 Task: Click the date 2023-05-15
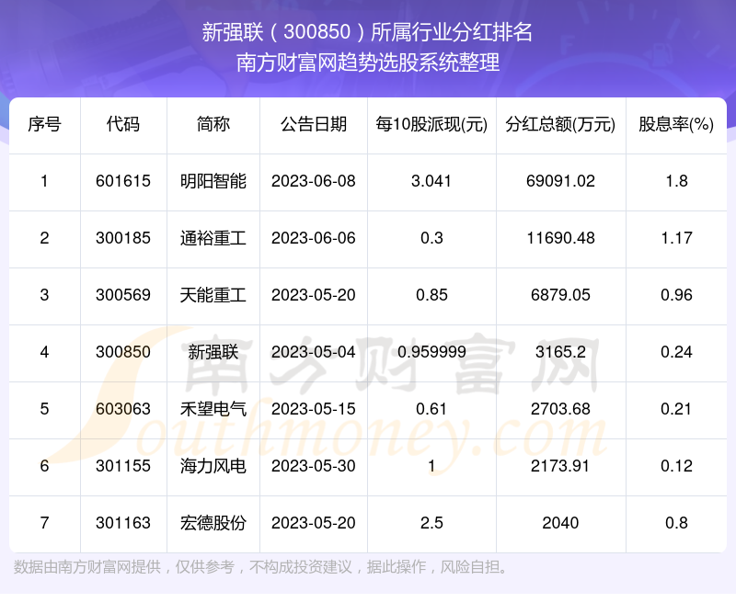[x=314, y=409]
